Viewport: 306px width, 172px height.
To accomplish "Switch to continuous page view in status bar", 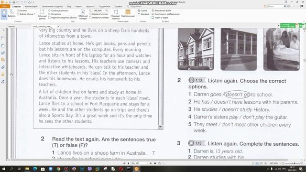I will pyautogui.click(x=257, y=163).
